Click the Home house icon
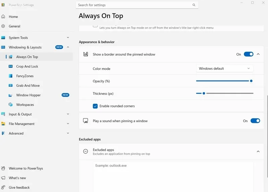This screenshot has width=268, height=192. point(3,16)
